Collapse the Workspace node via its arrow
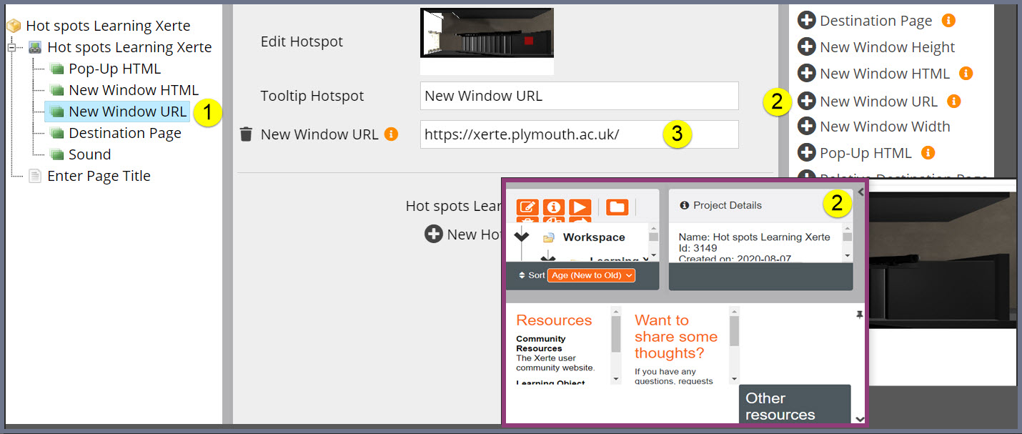The image size is (1022, 434). [x=521, y=237]
